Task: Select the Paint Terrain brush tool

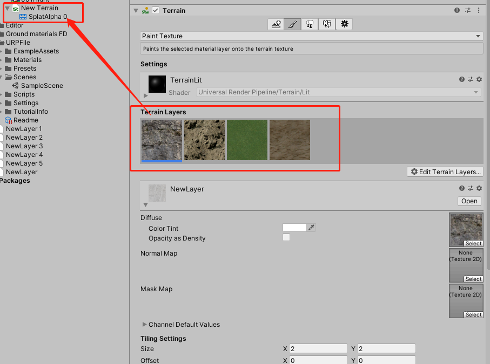Action: pos(292,24)
